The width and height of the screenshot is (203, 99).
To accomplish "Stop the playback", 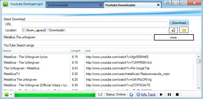I will tap(177, 94).
